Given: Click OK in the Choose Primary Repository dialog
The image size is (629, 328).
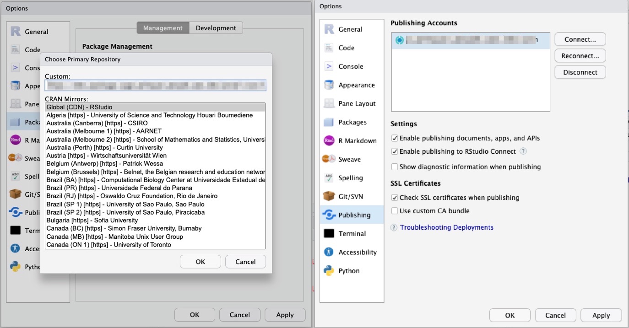Looking at the screenshot, I should (201, 262).
